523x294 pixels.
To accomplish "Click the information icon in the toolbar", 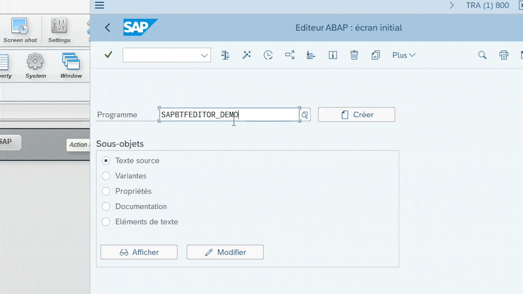I will pyautogui.click(x=333, y=55).
